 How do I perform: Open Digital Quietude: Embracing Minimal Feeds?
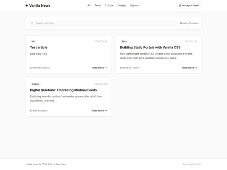tap(63, 90)
